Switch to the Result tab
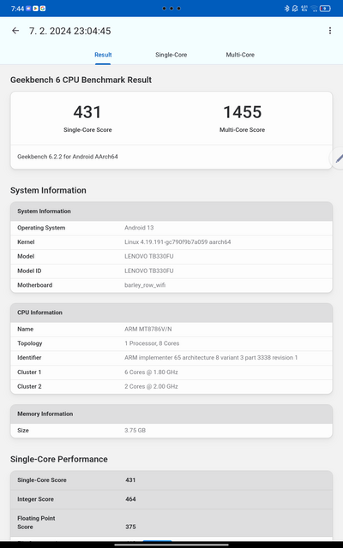 click(x=103, y=55)
